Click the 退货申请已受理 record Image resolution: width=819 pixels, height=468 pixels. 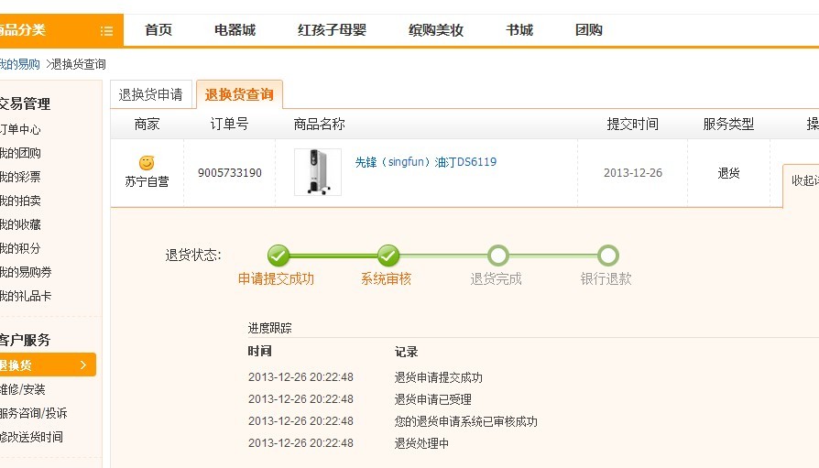(x=433, y=399)
